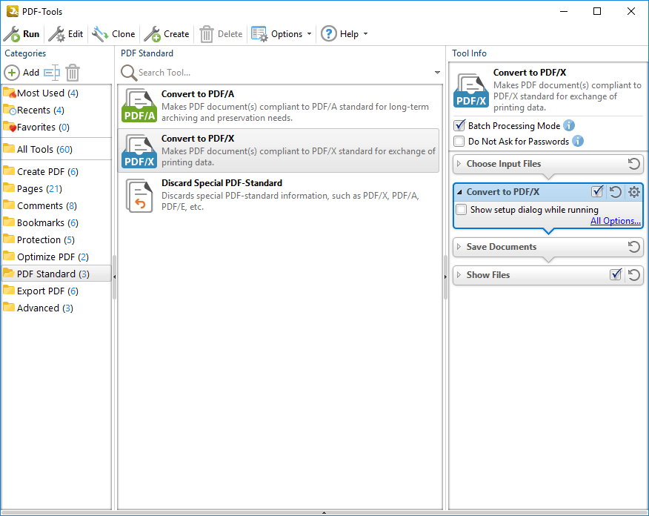
Task: Click the rename category icon
Action: pos(52,73)
